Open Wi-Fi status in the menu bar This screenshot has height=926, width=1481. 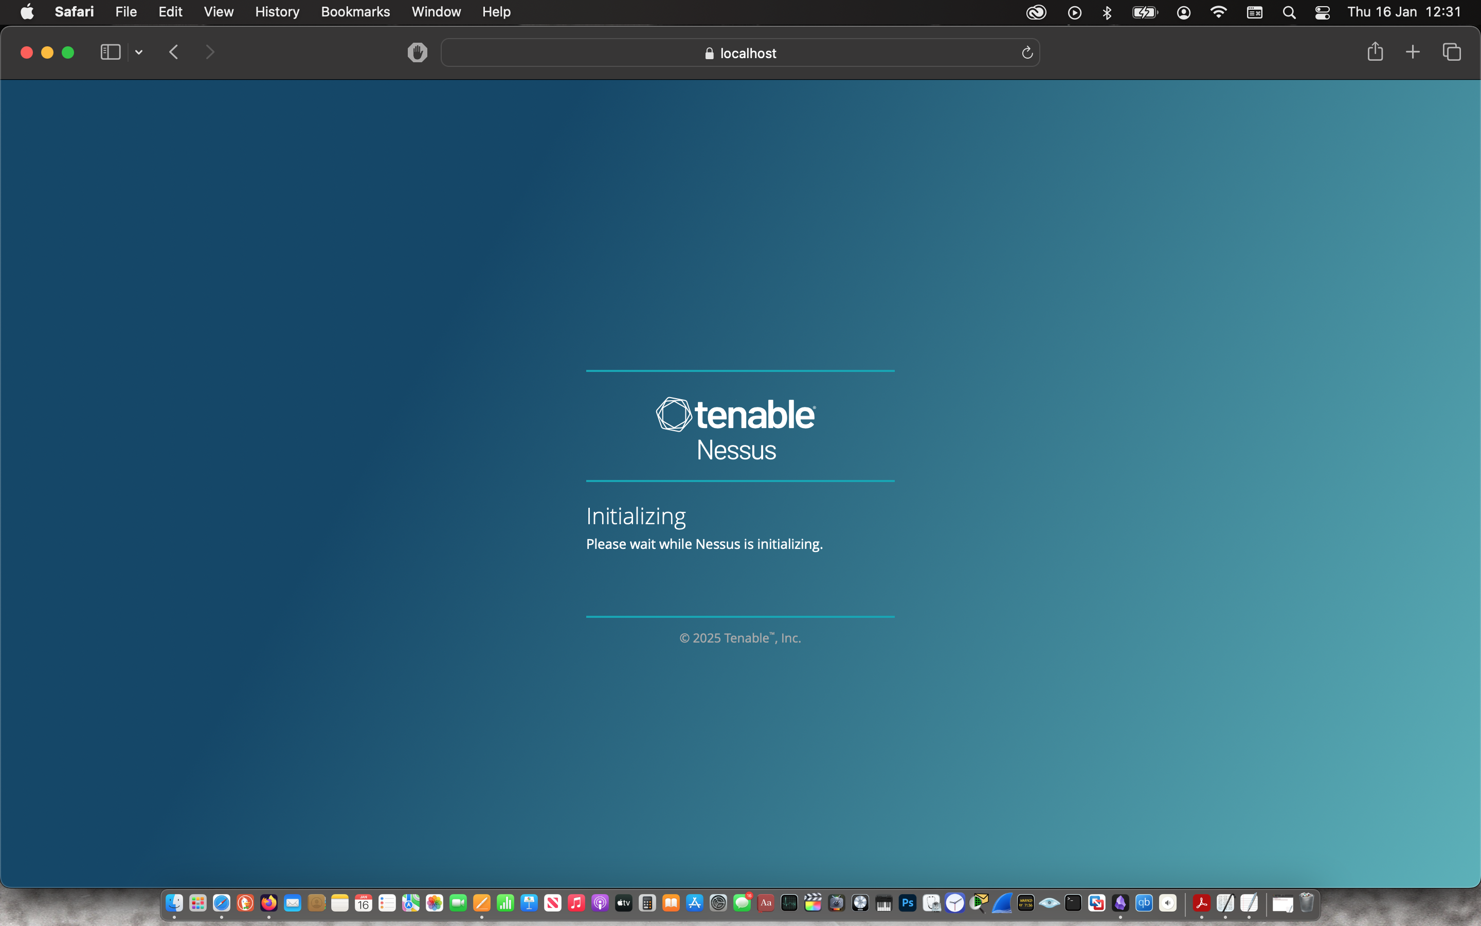coord(1218,12)
